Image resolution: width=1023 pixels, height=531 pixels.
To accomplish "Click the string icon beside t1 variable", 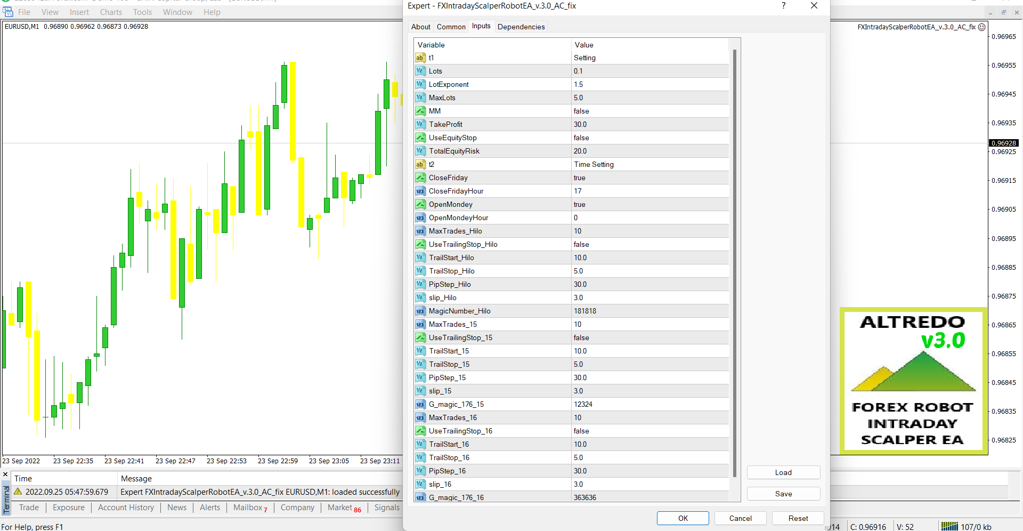I will (x=420, y=58).
